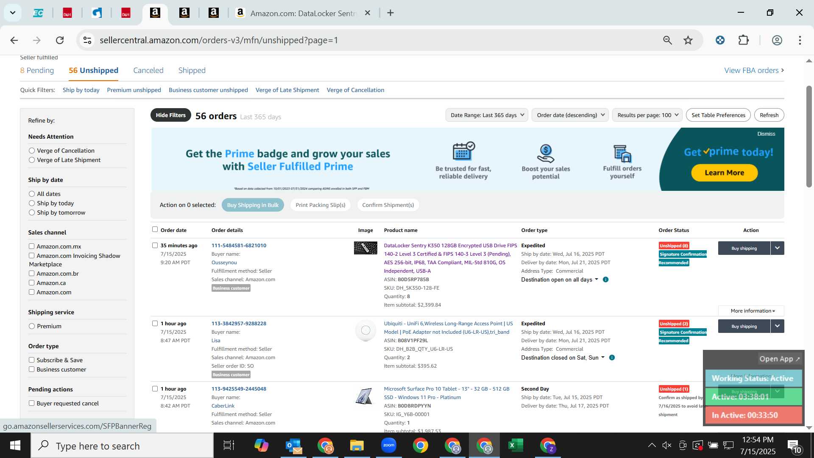Expand Destination open on all days details
814x458 pixels.
tap(560, 279)
